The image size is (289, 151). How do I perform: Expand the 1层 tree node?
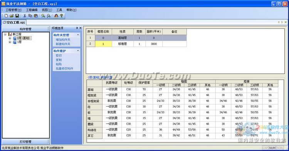tap(10, 42)
